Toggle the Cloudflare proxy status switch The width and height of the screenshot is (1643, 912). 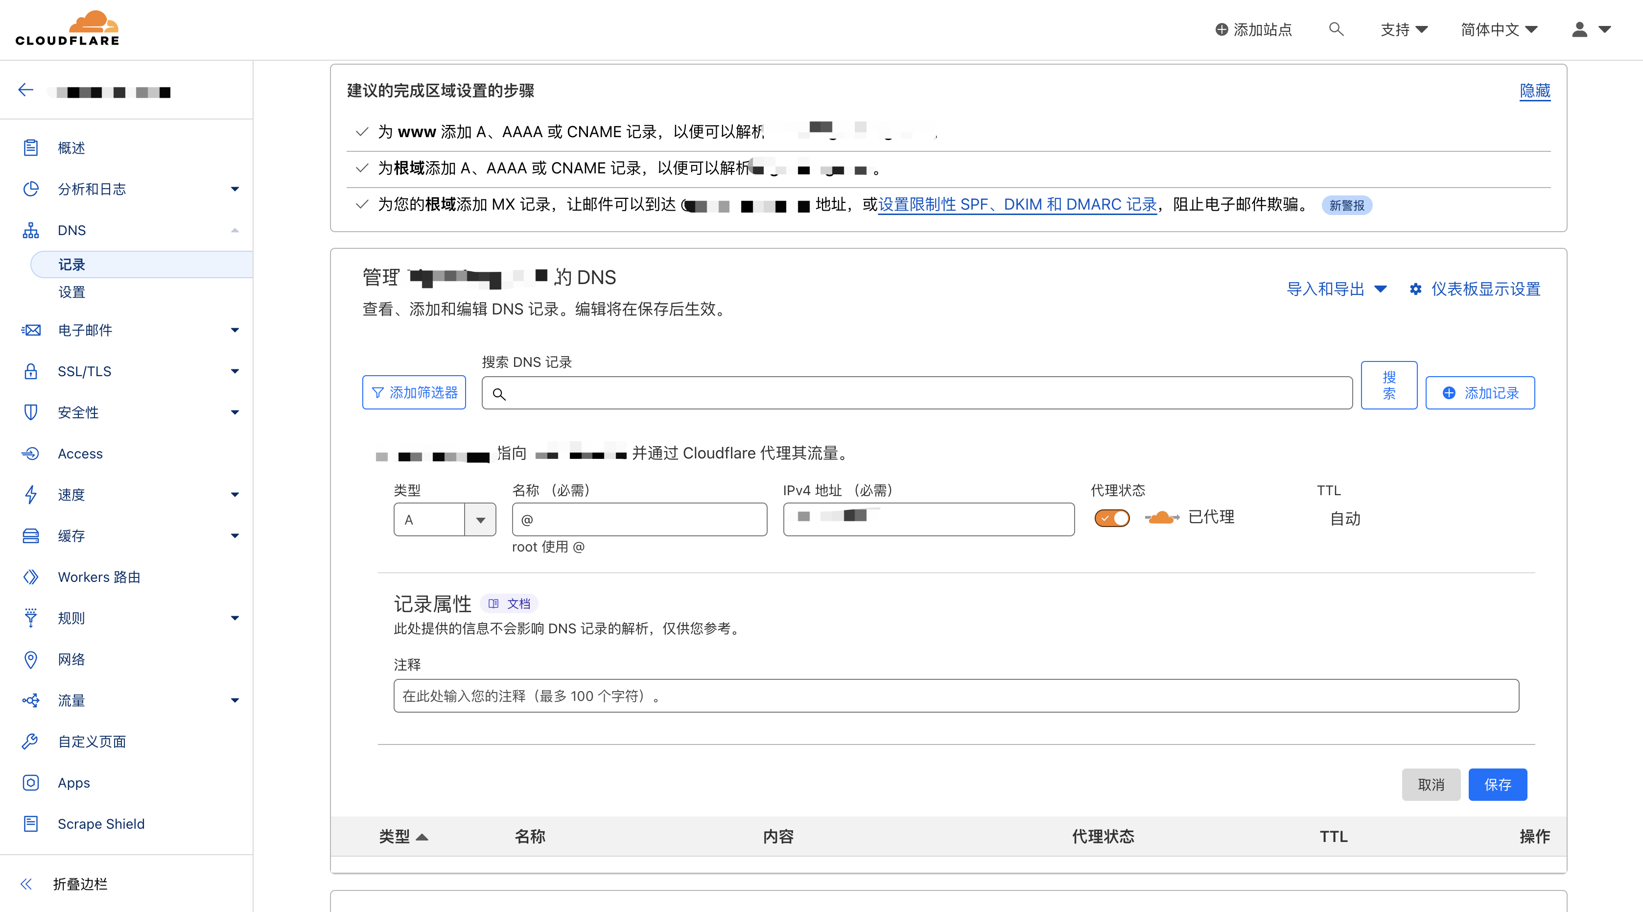tap(1112, 518)
